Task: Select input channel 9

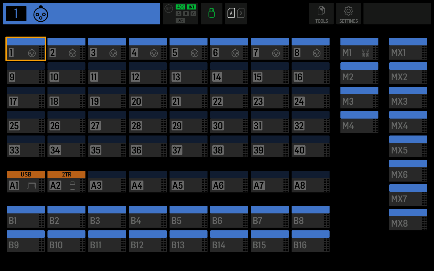Action: click(x=26, y=73)
